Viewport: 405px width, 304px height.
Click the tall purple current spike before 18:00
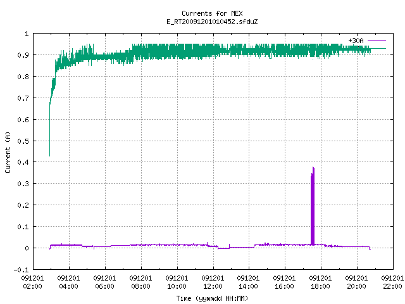click(x=313, y=206)
